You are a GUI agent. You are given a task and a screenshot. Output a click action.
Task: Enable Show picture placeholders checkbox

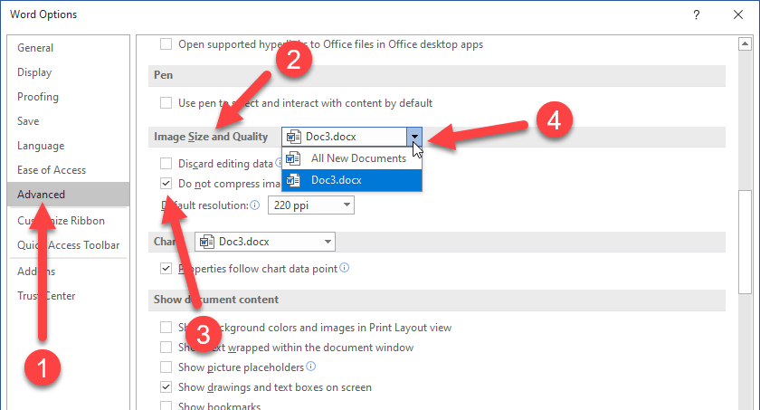166,367
